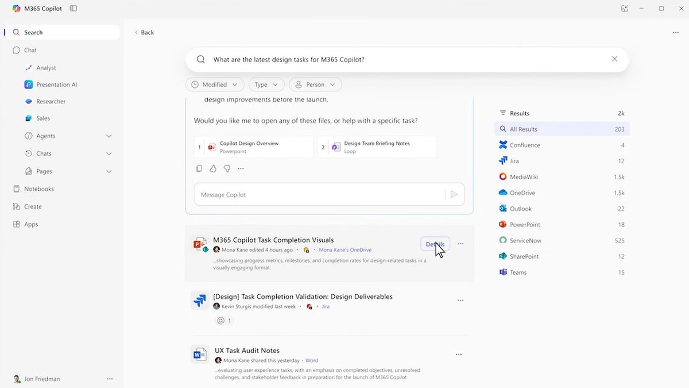Click the Details button on first result

click(435, 244)
